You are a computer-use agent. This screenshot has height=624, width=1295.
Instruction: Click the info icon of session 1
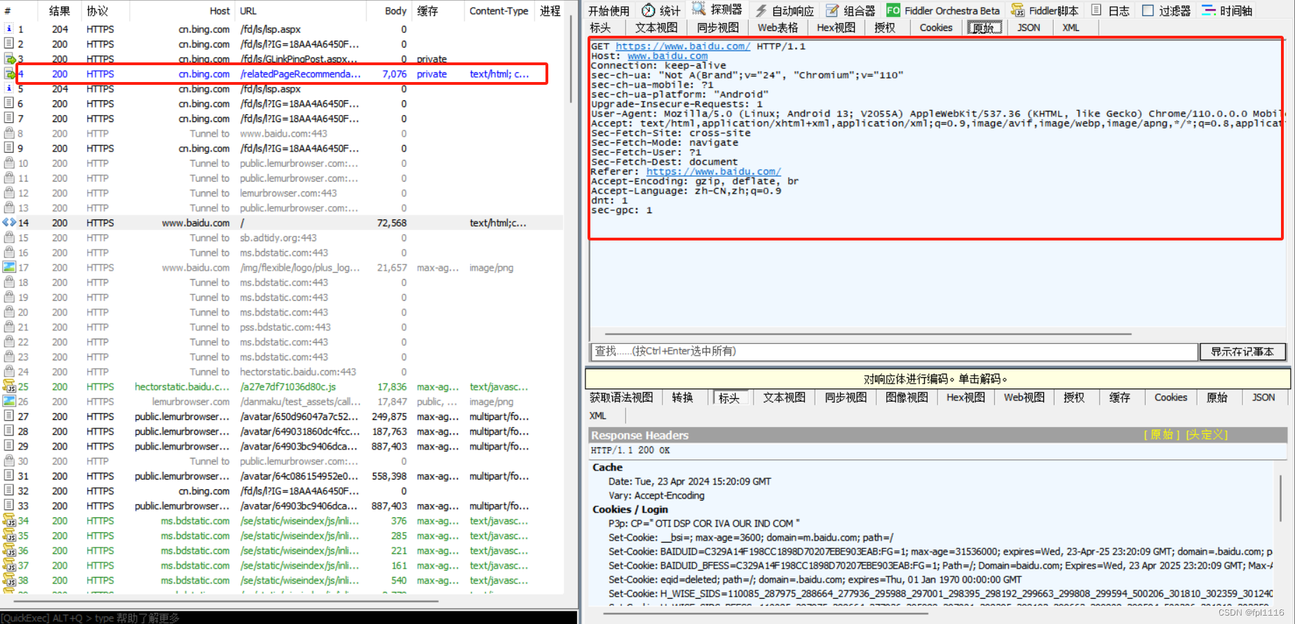(9, 29)
